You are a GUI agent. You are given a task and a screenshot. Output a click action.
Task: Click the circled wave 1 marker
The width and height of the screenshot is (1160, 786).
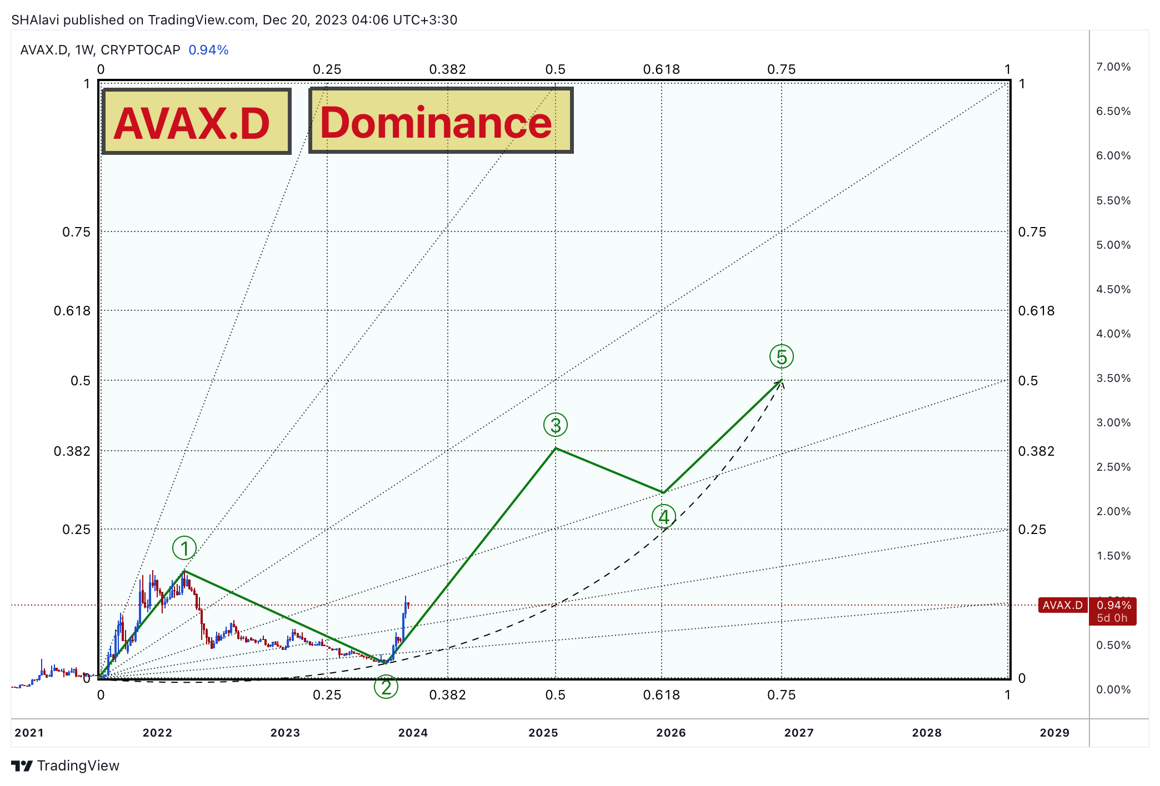184,548
